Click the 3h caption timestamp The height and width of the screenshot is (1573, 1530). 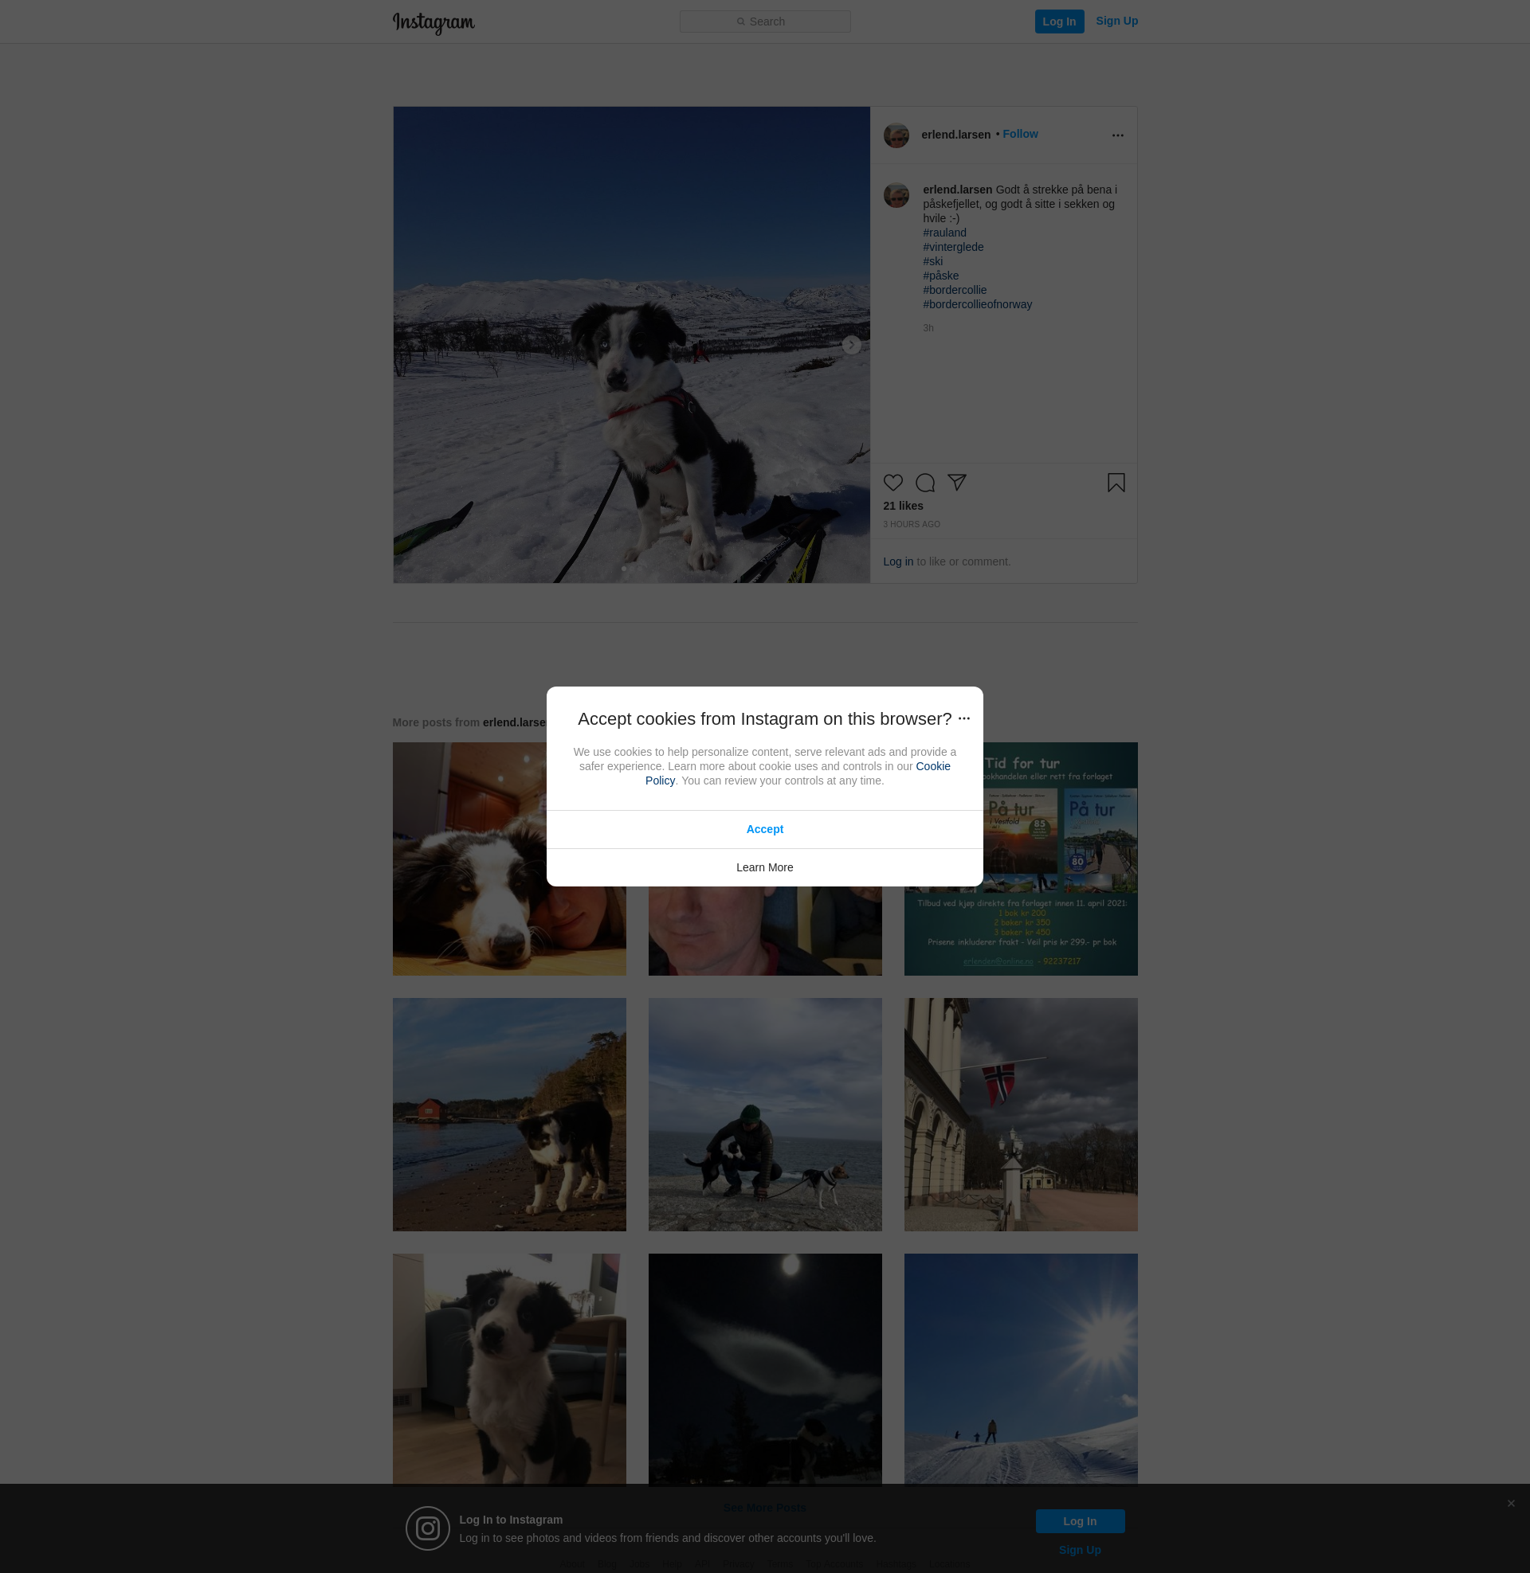coord(928,328)
